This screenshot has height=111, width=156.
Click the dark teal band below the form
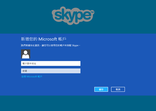pos(78,103)
